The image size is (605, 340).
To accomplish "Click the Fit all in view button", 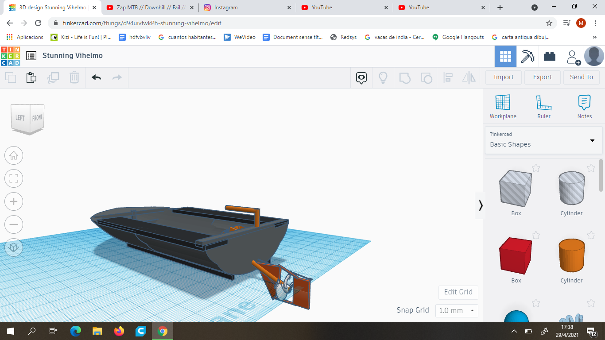I will tap(14, 178).
